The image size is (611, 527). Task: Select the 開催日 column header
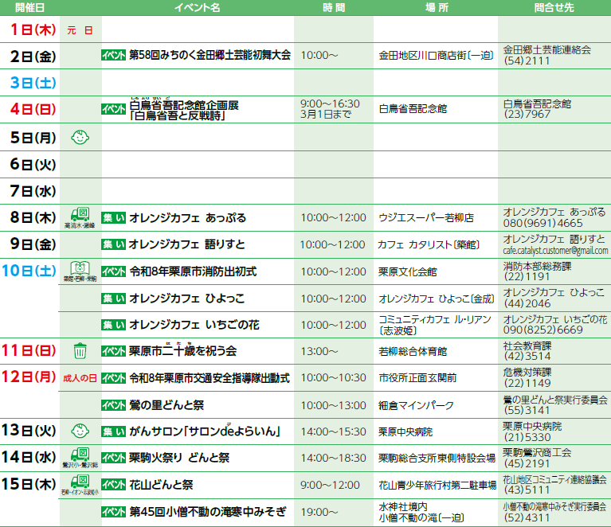(29, 6)
